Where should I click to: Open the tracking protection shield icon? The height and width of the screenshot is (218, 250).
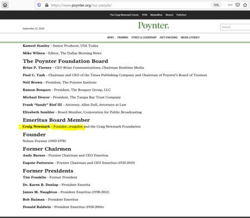click(x=39, y=5)
